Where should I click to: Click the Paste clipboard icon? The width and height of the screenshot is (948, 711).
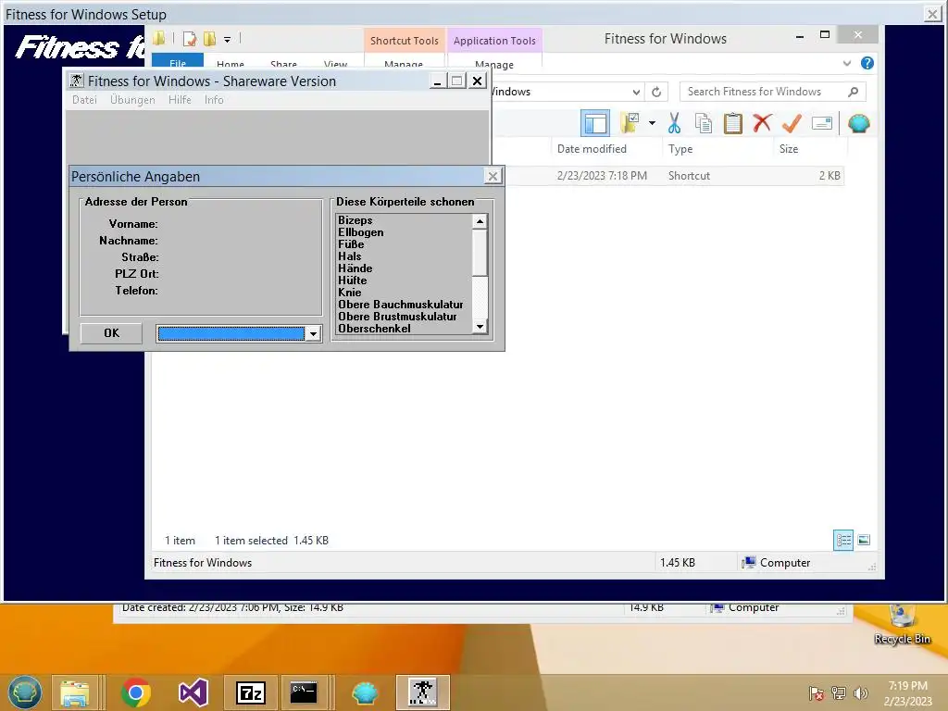click(x=733, y=123)
